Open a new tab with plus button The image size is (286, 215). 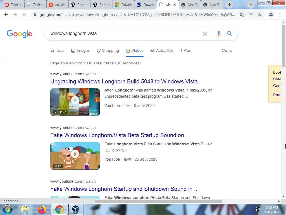pyautogui.click(x=229, y=5)
